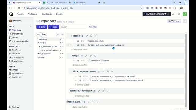Delete the Авторы suite with trash icon
This screenshot has width=196, height=110.
pyautogui.click(x=95, y=56)
